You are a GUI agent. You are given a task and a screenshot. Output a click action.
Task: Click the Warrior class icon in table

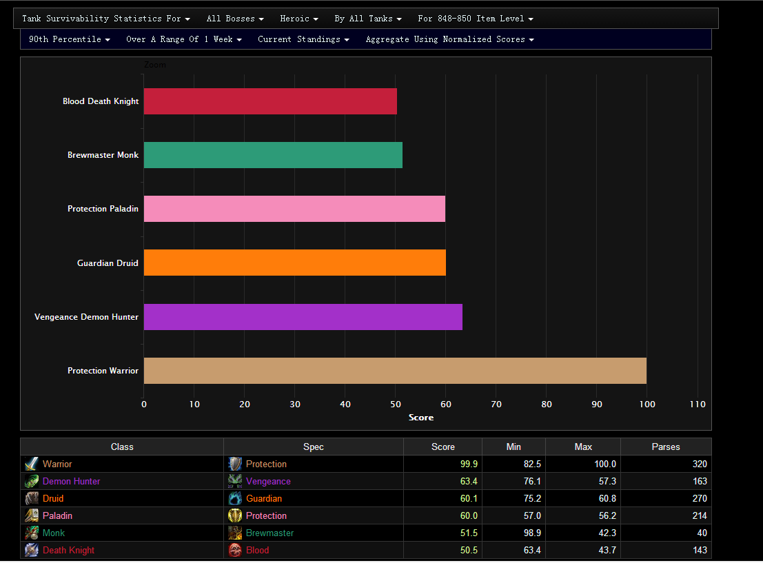(x=32, y=464)
